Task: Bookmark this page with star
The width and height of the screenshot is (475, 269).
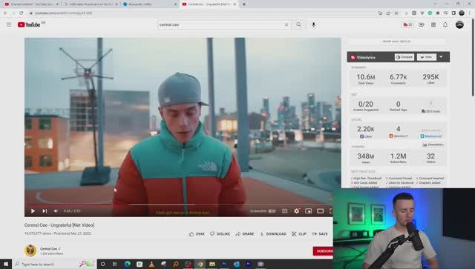Action: (396, 13)
